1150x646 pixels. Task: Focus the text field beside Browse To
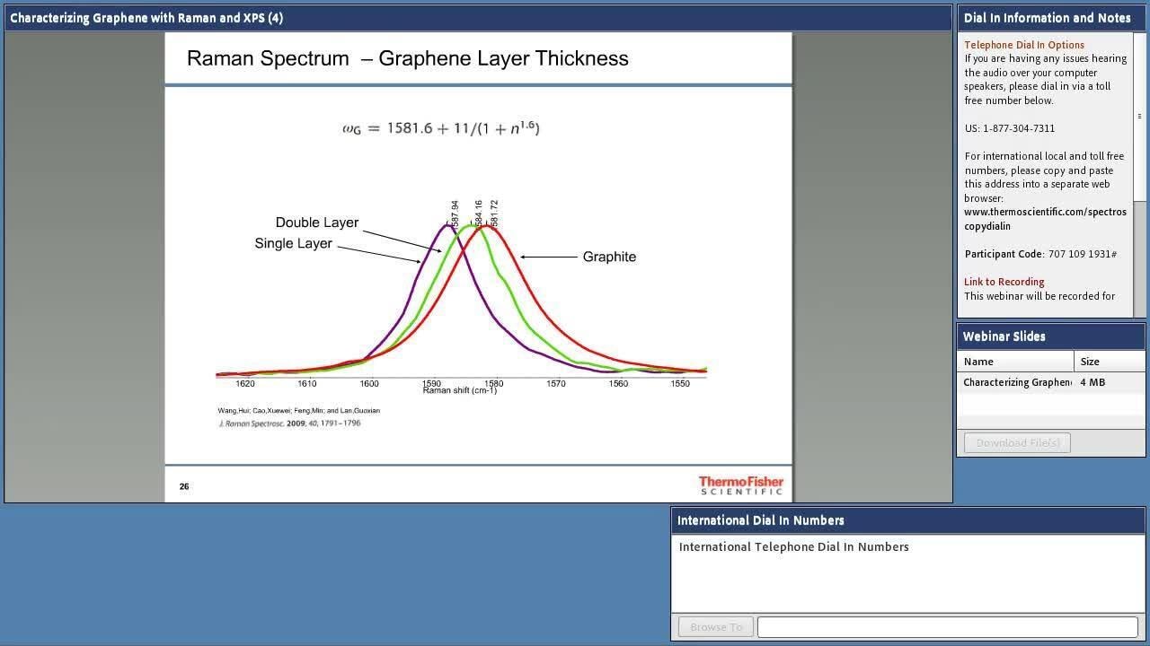[x=947, y=627]
